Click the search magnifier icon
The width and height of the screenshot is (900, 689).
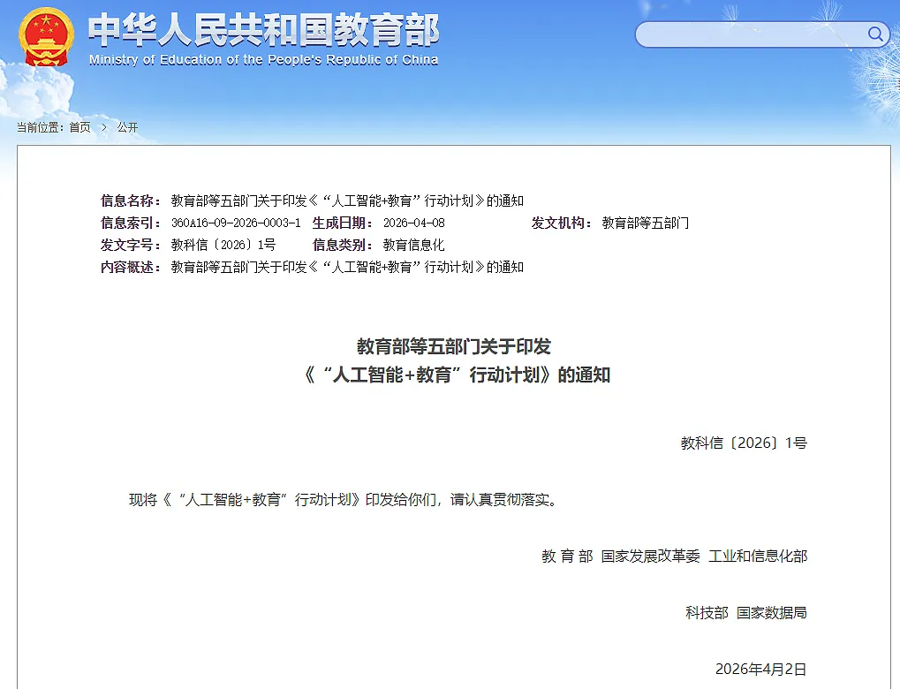point(874,34)
